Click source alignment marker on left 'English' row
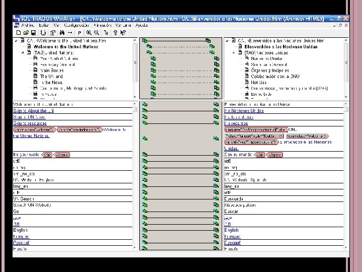Image resolution: width=362 pixels, height=272 pixels. click(145, 230)
